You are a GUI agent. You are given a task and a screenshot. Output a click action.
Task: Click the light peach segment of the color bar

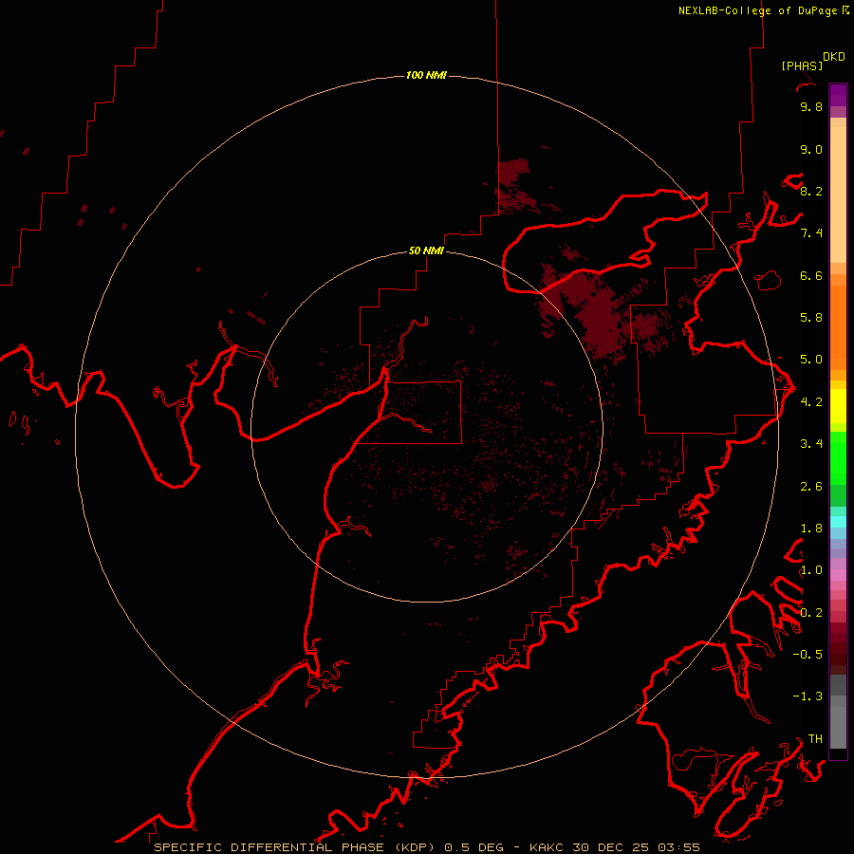(x=838, y=195)
